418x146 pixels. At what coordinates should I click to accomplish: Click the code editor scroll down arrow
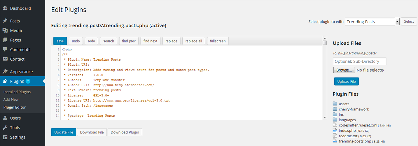click(325, 117)
